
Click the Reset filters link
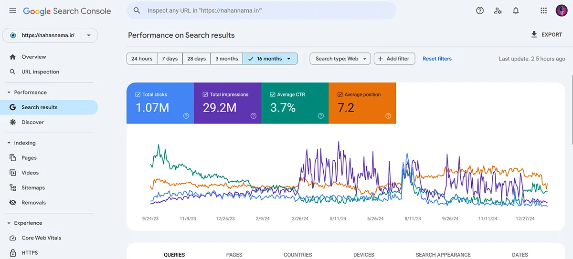tap(437, 59)
